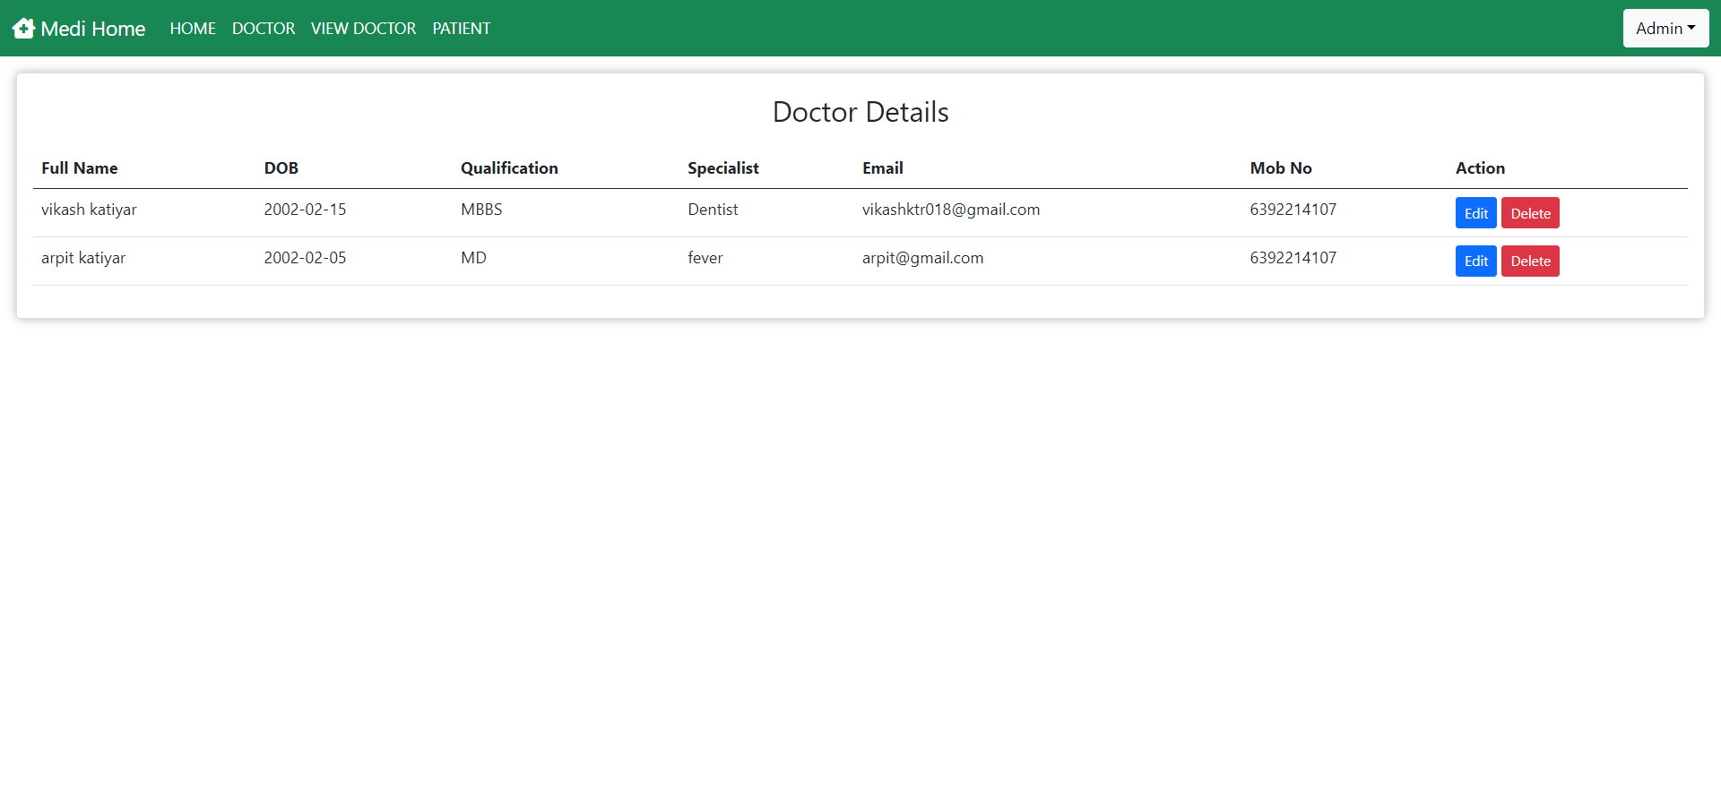This screenshot has height=797, width=1721.
Task: Select the vikash katiyar name cell
Action: pos(89,210)
